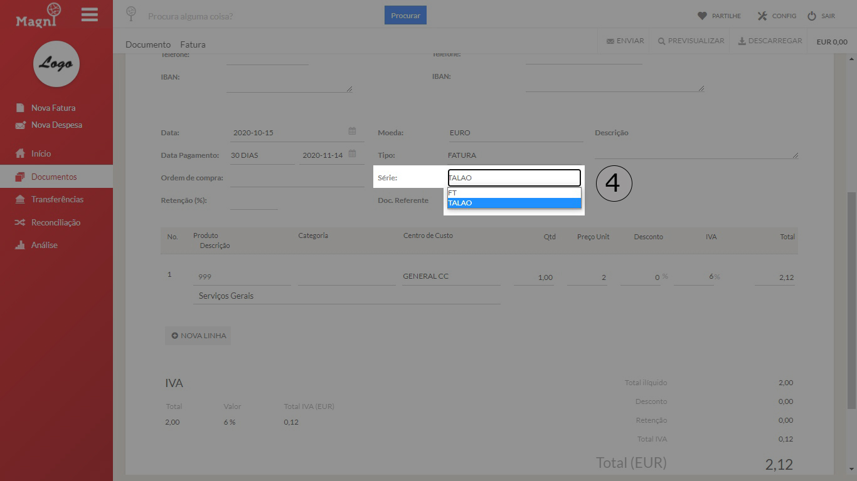Open Transferências in the sidebar
Screen dimensions: 857x481
(x=57, y=199)
